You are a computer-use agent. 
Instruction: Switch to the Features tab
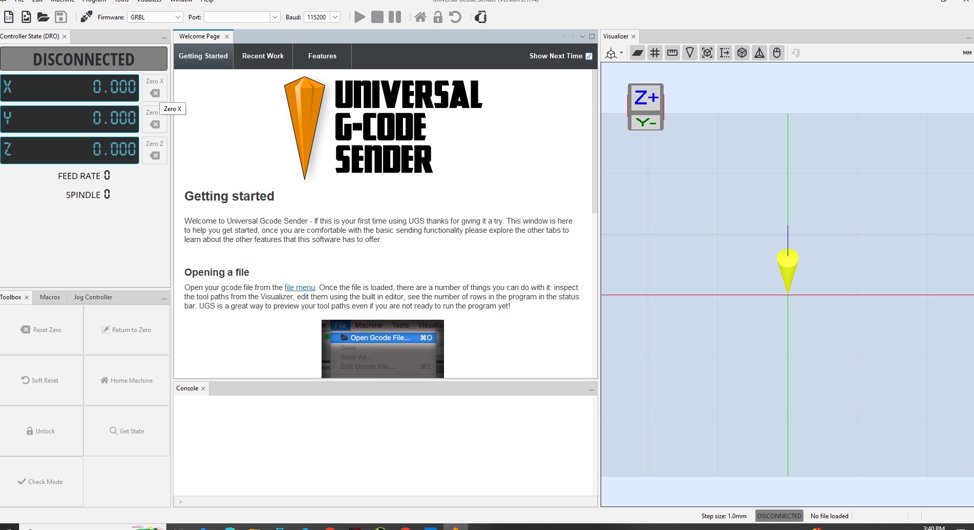pos(322,56)
